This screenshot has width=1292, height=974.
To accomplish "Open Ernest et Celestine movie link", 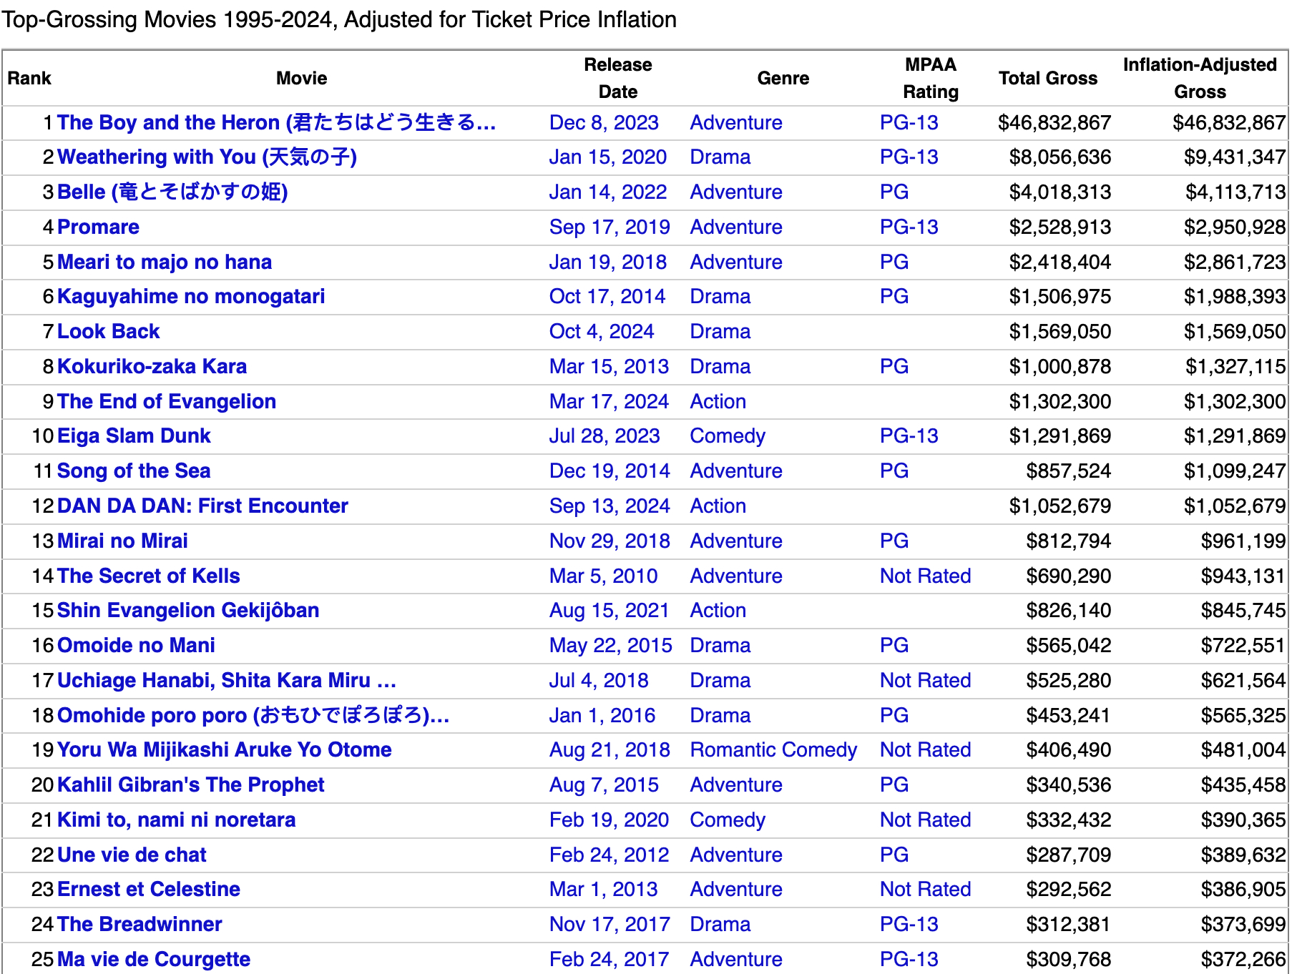I will (x=149, y=889).
